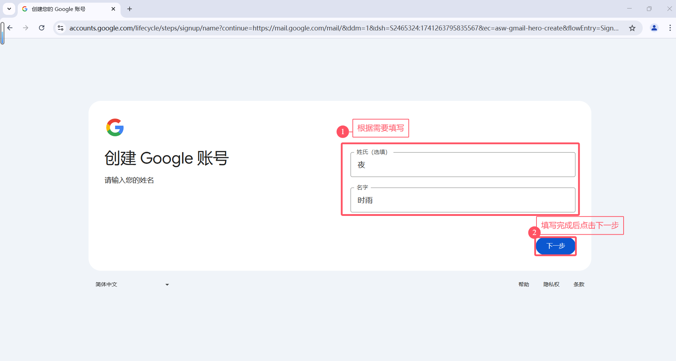Click the 下一步 button

[555, 246]
